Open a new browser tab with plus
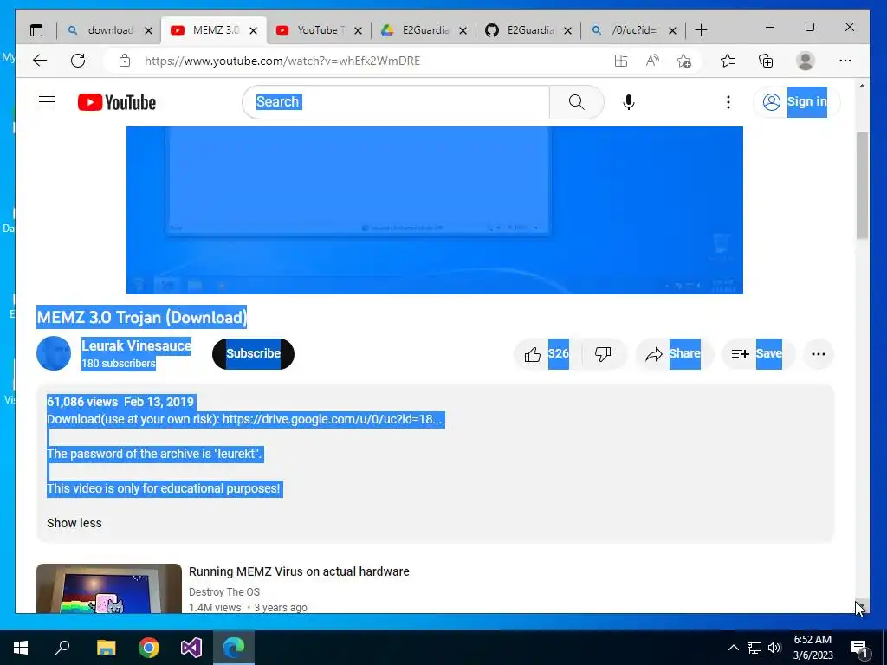887x665 pixels. coord(701,30)
